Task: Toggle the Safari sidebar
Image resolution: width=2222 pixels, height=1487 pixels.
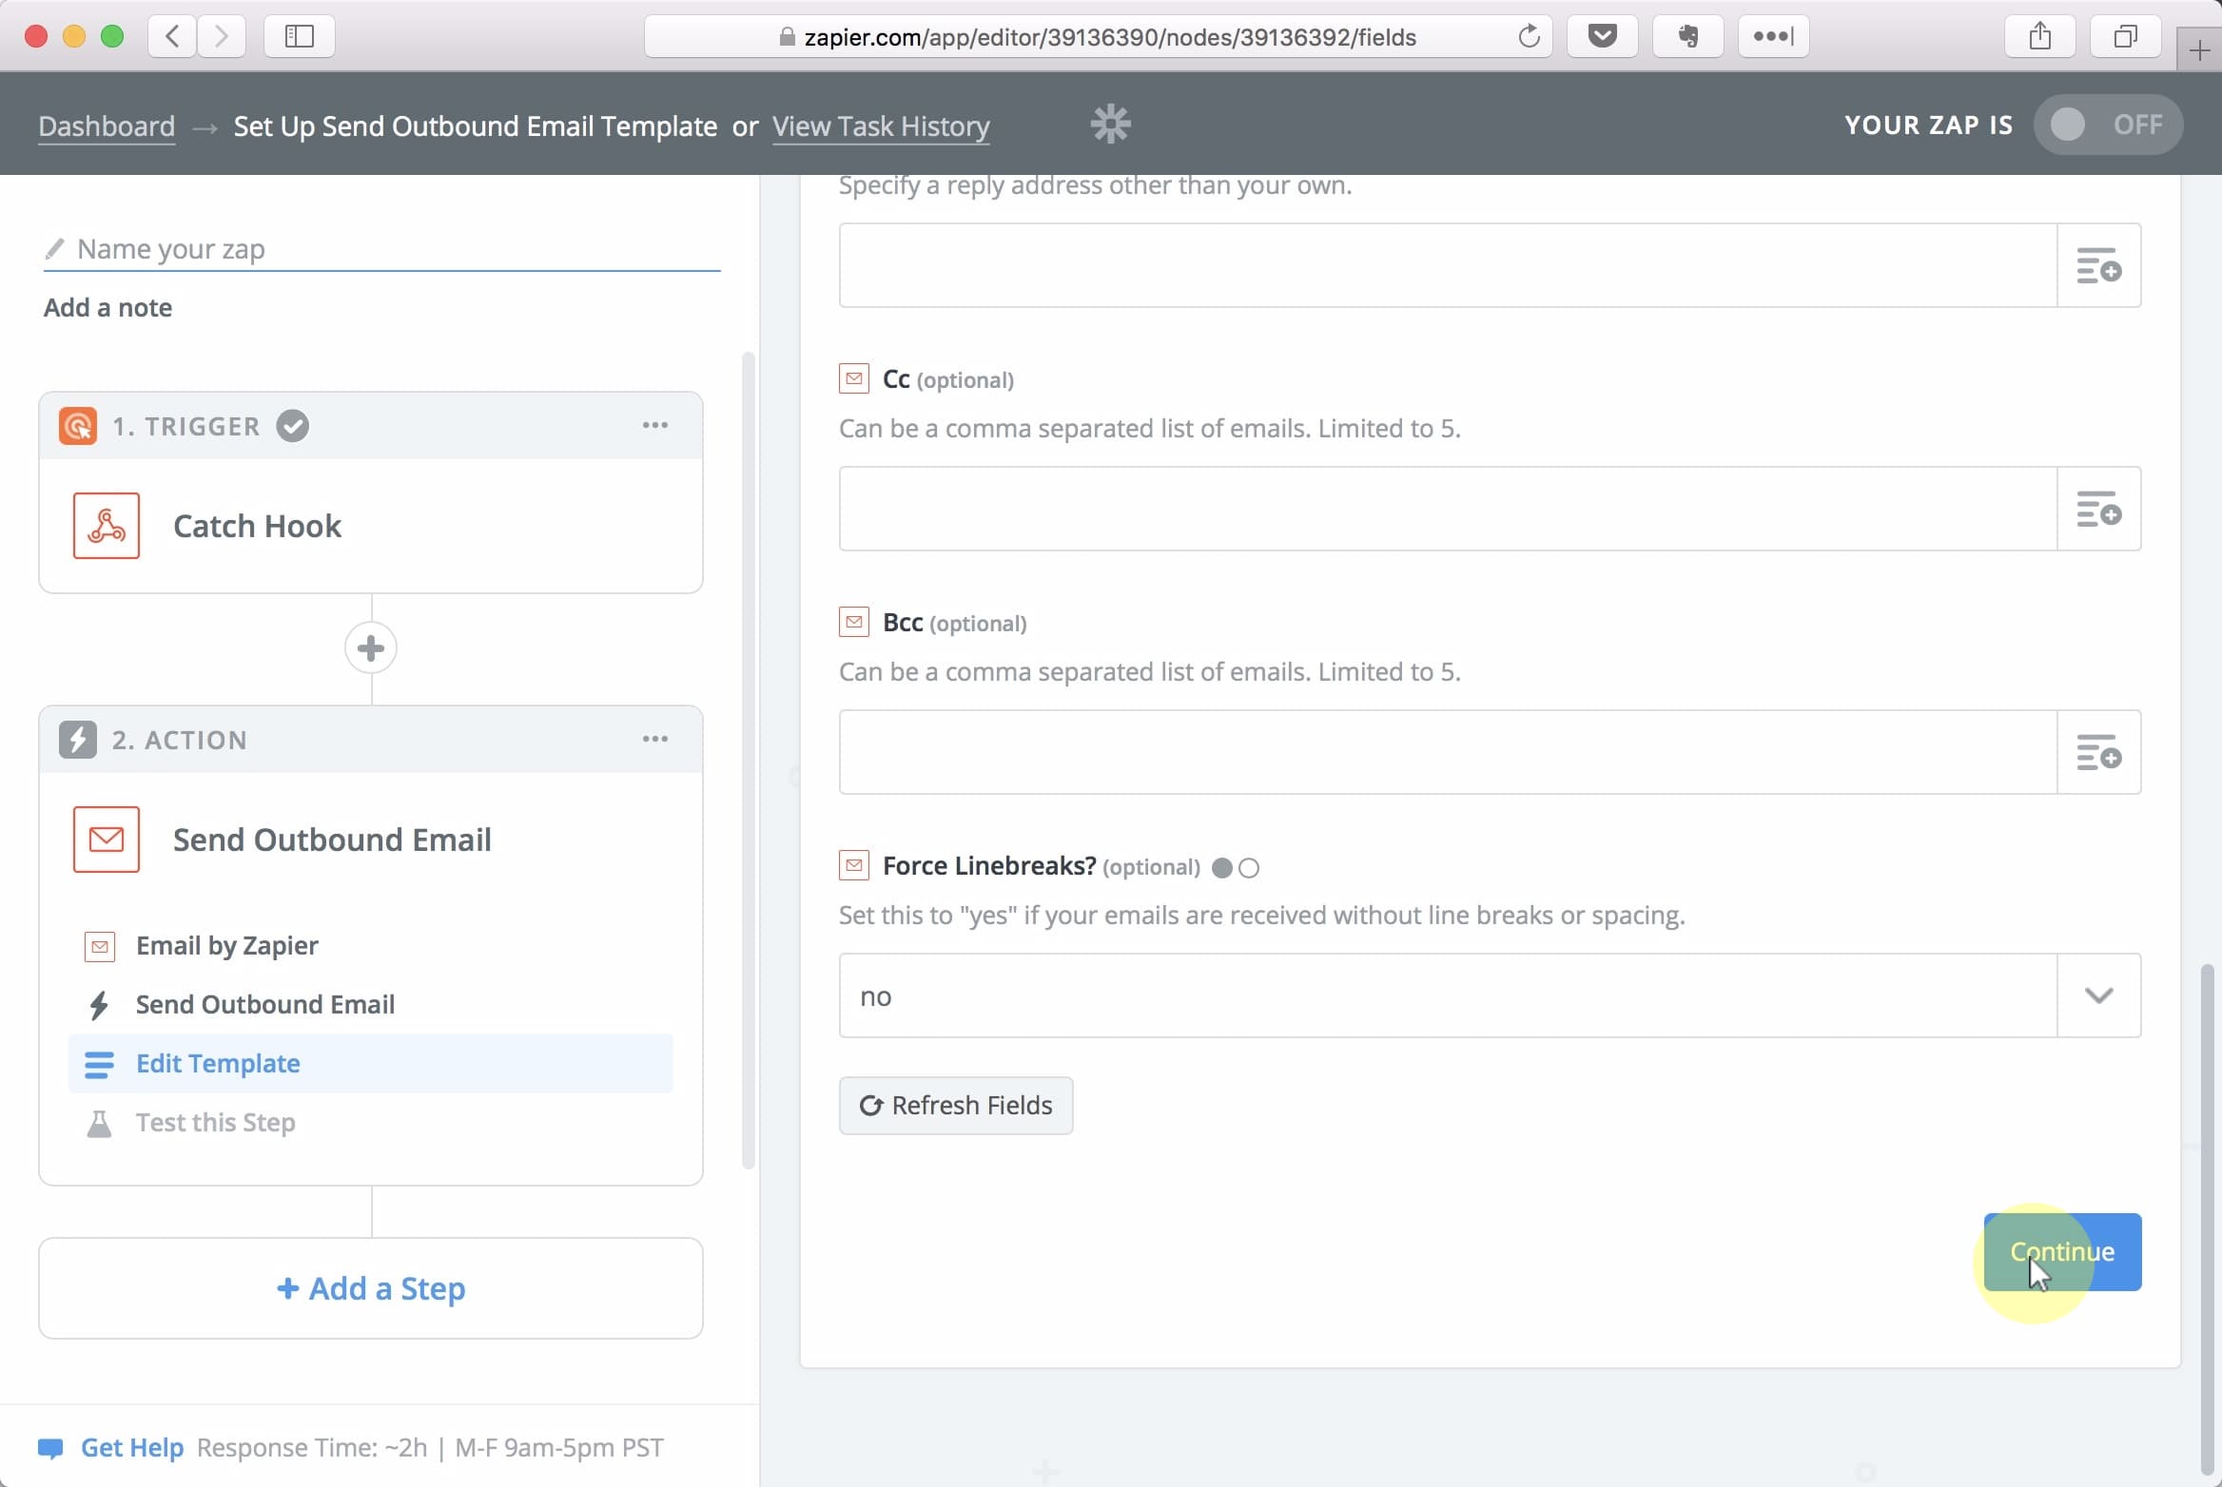Action: click(x=300, y=37)
